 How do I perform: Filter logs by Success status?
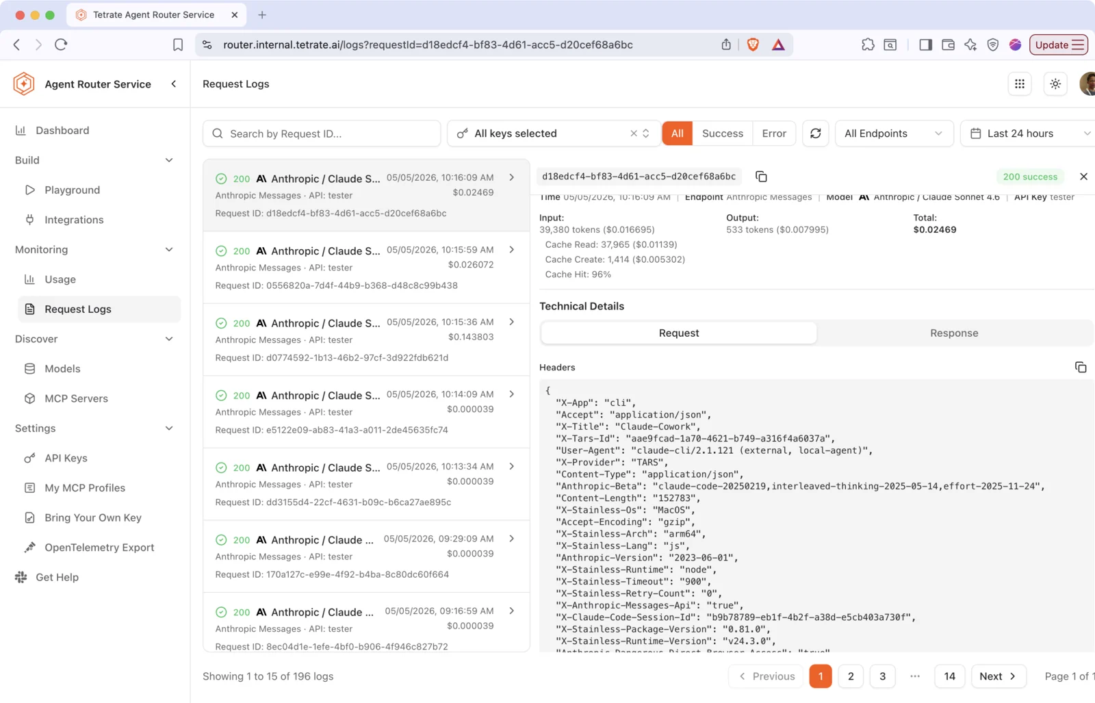click(723, 133)
